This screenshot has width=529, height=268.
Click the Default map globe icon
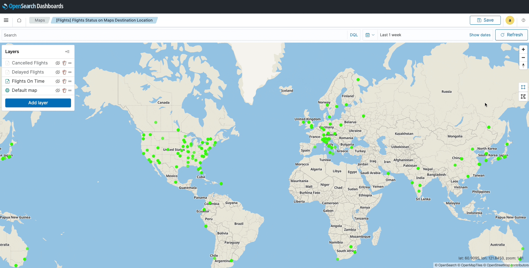[7, 90]
